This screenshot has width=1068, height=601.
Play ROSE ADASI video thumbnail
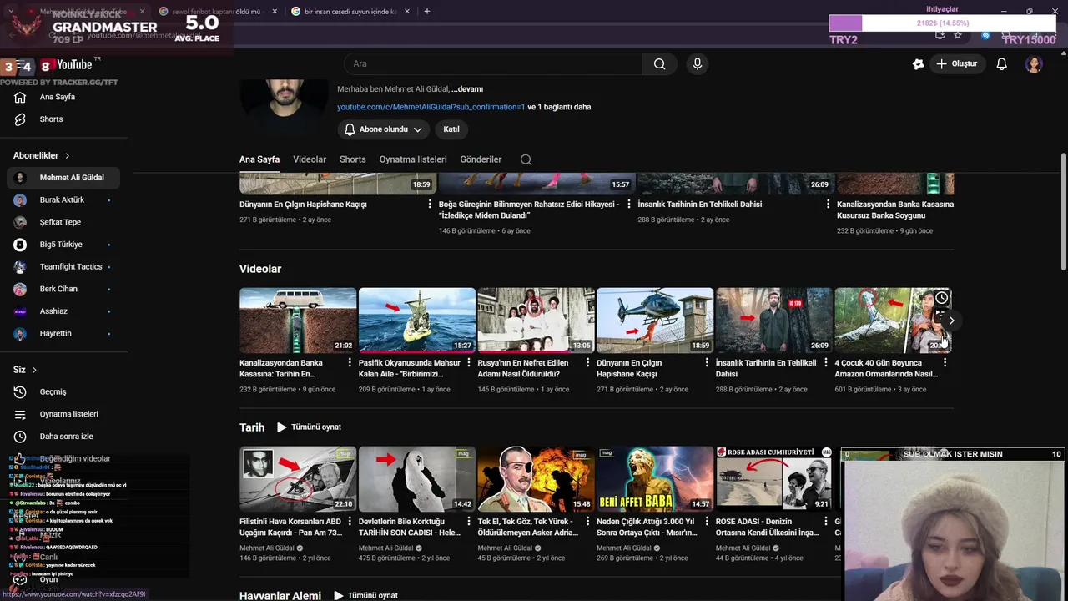point(774,479)
